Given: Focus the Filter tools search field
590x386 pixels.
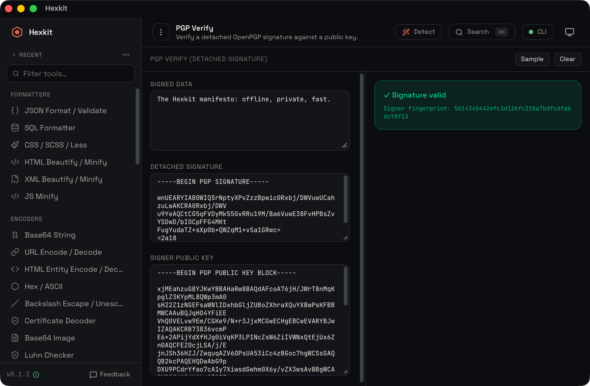Looking at the screenshot, I should point(70,73).
